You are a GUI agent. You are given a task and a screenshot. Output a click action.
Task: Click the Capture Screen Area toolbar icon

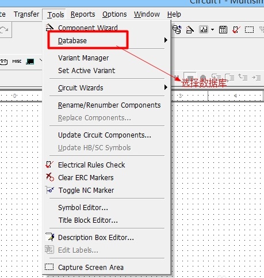coord(249,30)
